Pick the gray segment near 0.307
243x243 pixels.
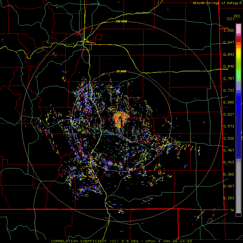[x=238, y=188]
